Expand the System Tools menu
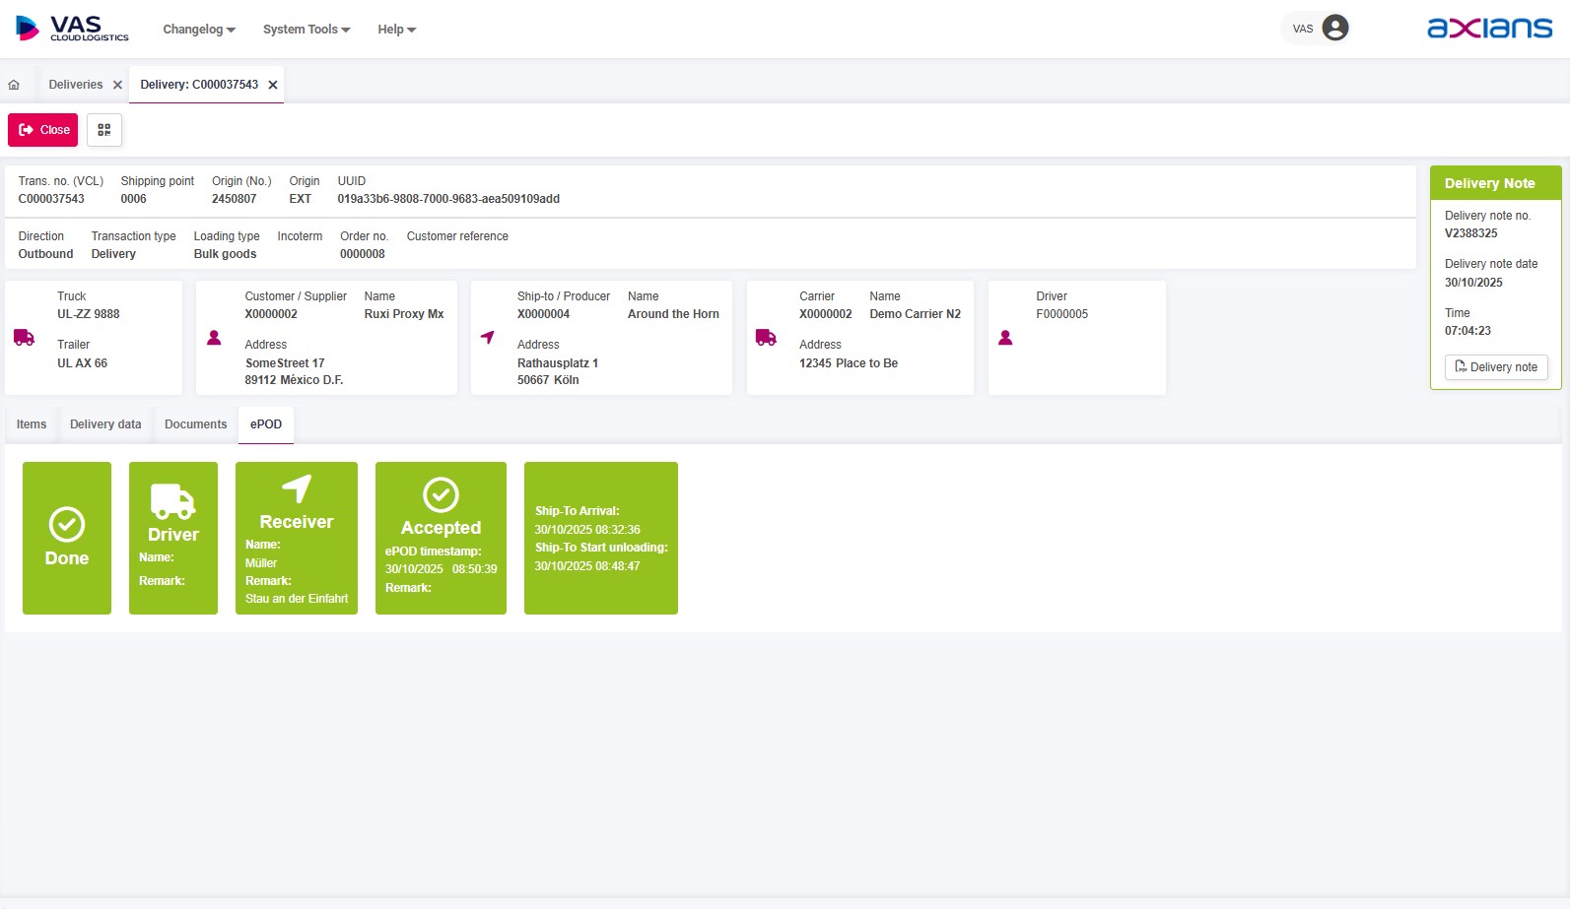1570x909 pixels. tap(307, 30)
